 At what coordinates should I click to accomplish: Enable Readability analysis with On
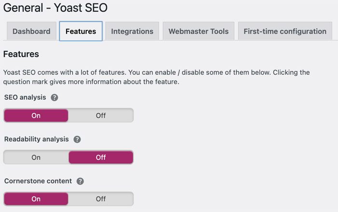coord(36,157)
